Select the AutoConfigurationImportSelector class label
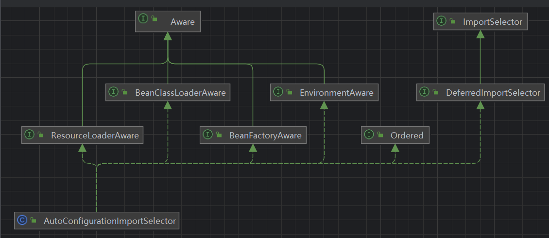This screenshot has height=238, width=549. tap(109, 221)
